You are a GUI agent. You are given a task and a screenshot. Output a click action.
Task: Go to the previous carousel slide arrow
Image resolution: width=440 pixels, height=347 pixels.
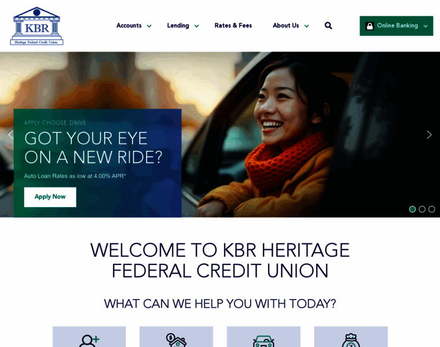(x=10, y=135)
